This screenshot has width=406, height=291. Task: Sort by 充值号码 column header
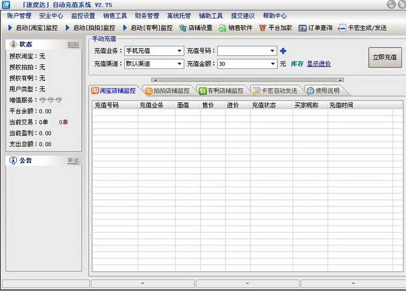[115, 105]
